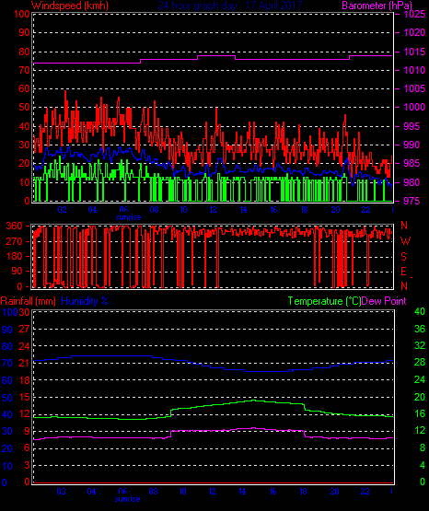This screenshot has width=429, height=511.
Task: Select the '1005' barometer axis value
Action: 414,88
